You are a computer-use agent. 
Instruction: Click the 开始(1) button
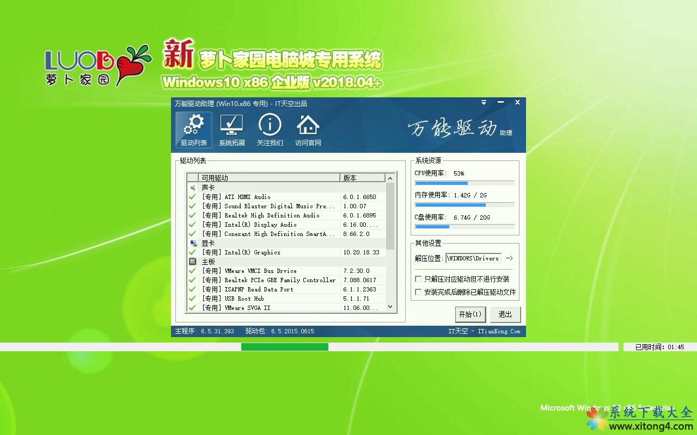click(470, 314)
